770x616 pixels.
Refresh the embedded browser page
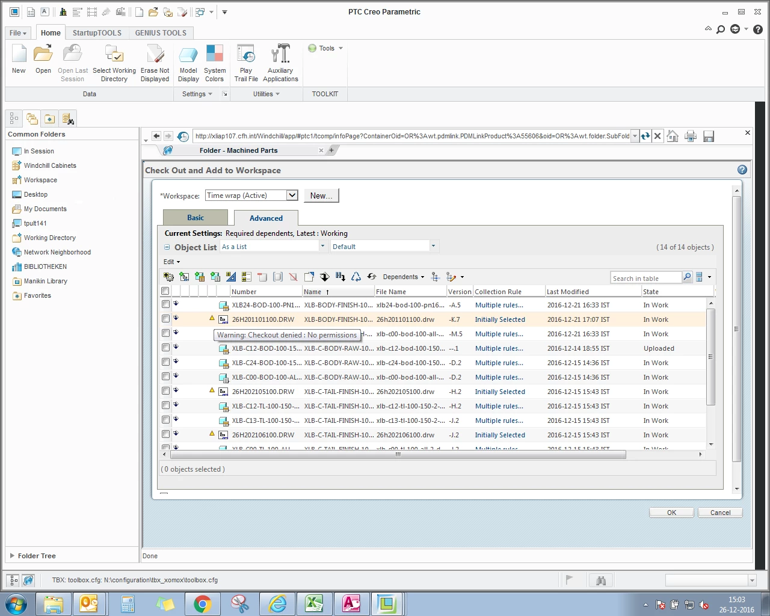(645, 136)
